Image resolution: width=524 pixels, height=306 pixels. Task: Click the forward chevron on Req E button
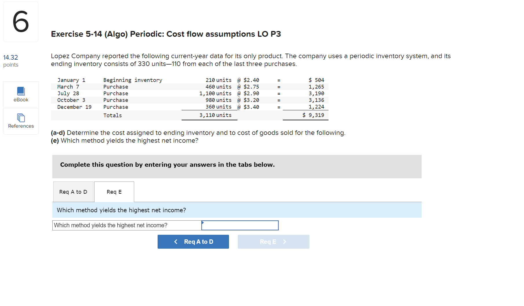point(284,242)
